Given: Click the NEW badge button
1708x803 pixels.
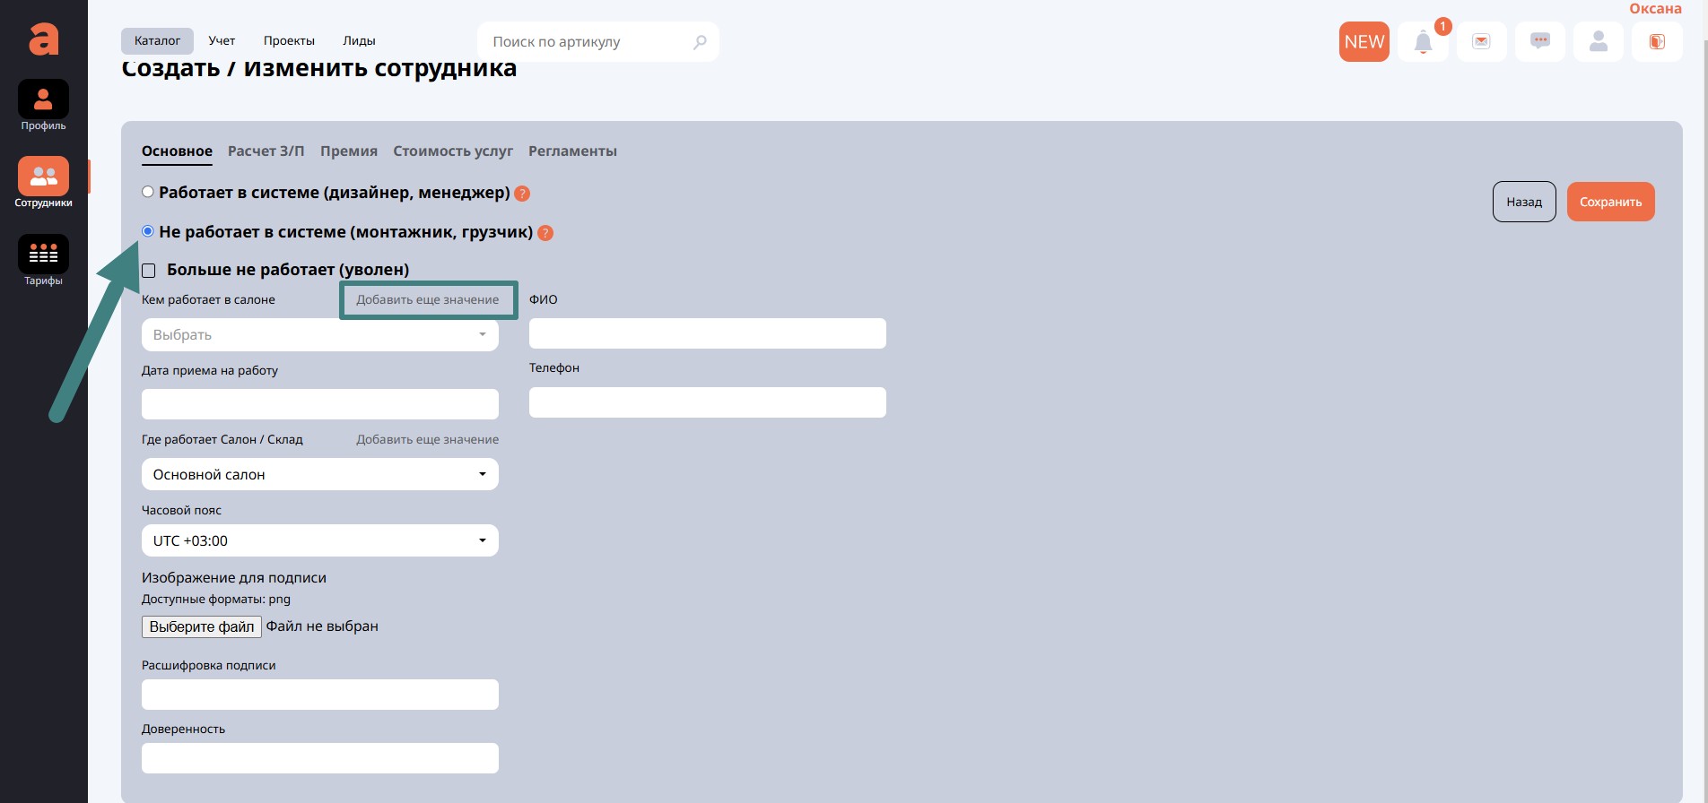Looking at the screenshot, I should pyautogui.click(x=1364, y=42).
